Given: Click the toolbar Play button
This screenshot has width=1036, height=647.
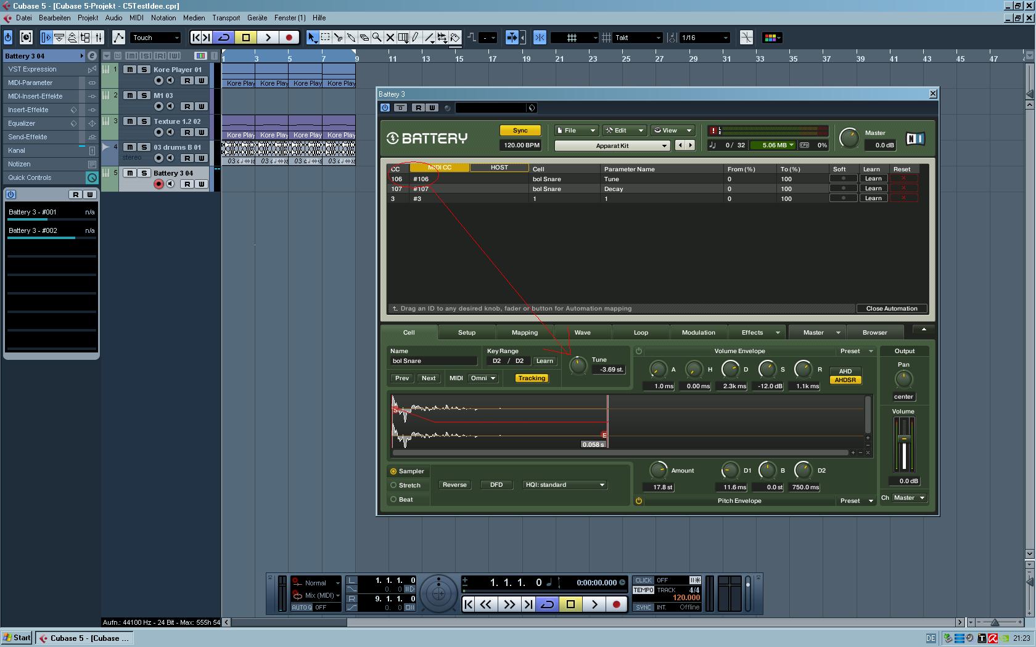Looking at the screenshot, I should coord(267,38).
